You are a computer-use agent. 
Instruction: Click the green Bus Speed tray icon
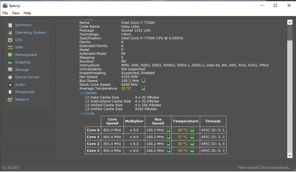point(143,80)
